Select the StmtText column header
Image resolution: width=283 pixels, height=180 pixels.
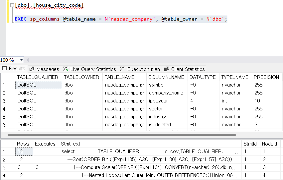[x=150, y=144]
